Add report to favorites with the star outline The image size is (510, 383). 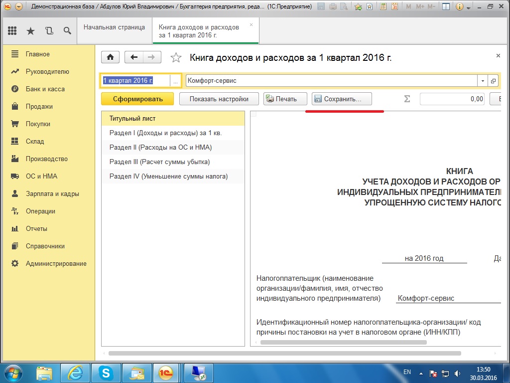[x=176, y=58]
